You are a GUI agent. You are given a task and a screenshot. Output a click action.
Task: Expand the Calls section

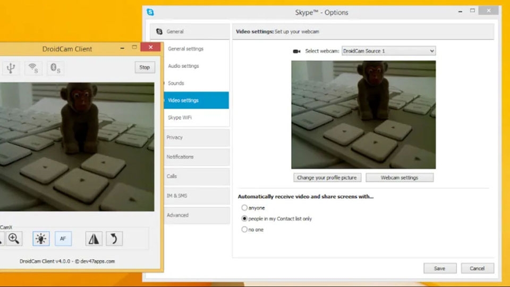(x=197, y=176)
